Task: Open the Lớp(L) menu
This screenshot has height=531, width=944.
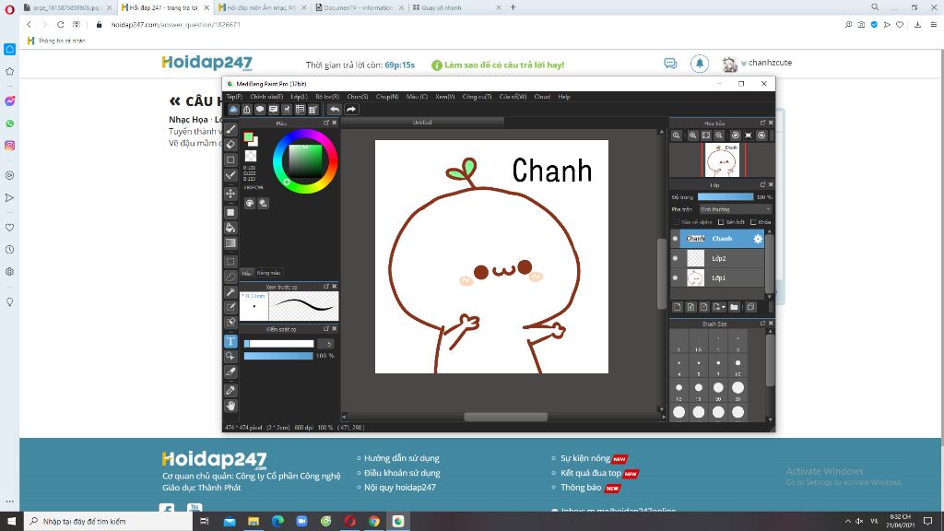Action: click(300, 96)
